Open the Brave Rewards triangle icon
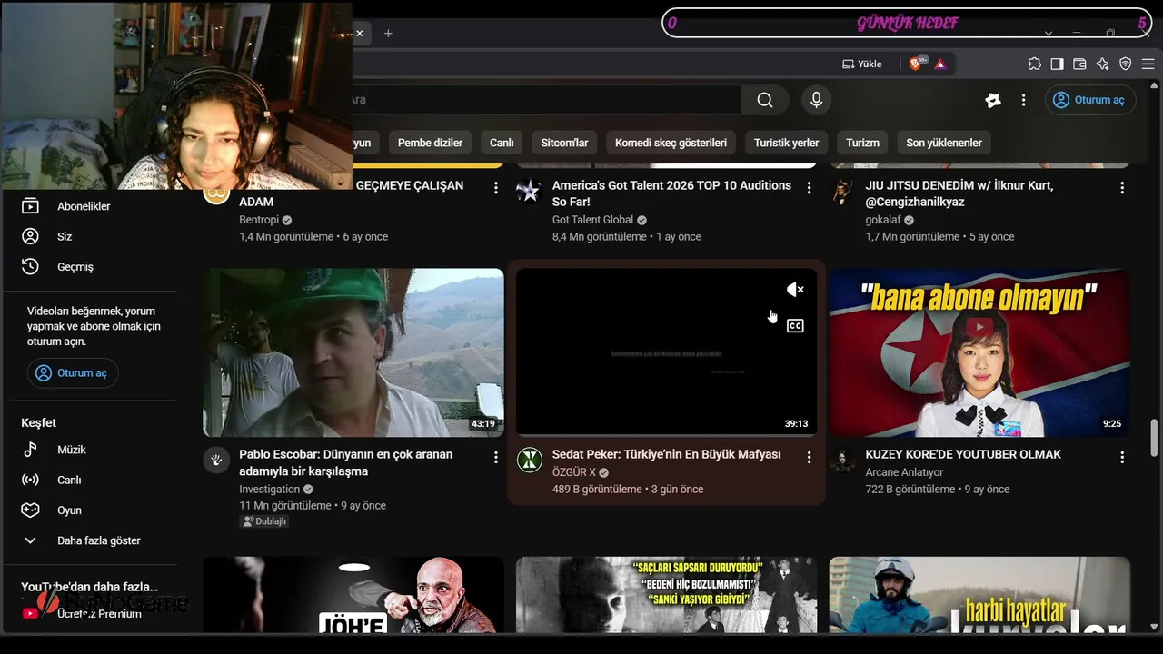Screen dimensions: 1163x654 [940, 64]
